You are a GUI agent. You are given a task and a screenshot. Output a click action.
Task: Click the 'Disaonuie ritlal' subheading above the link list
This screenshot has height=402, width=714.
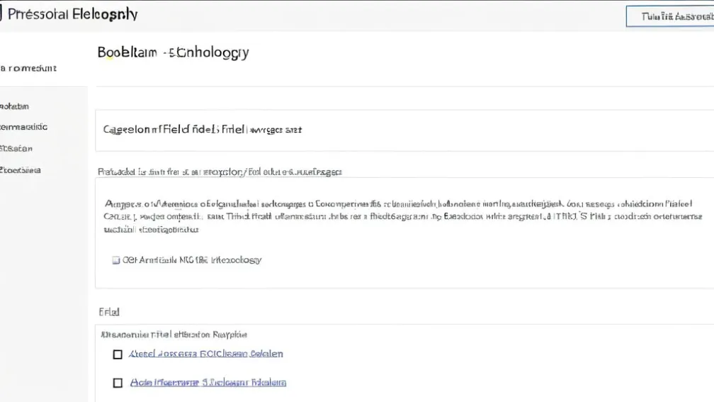click(174, 334)
